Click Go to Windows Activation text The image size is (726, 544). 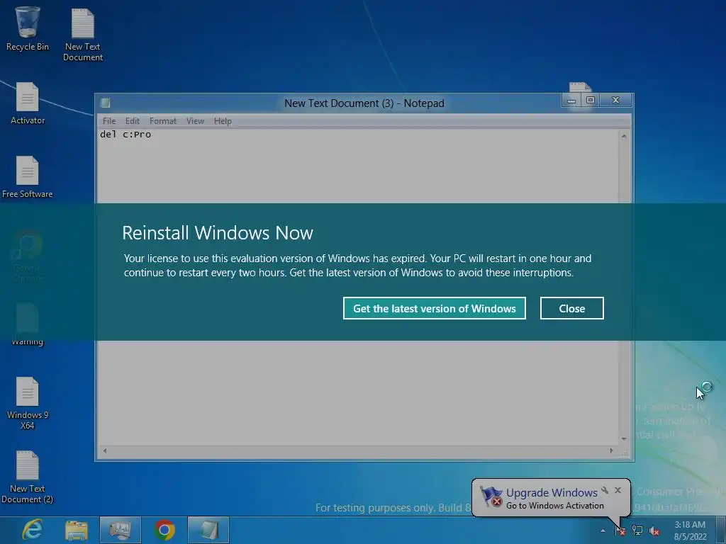point(554,506)
